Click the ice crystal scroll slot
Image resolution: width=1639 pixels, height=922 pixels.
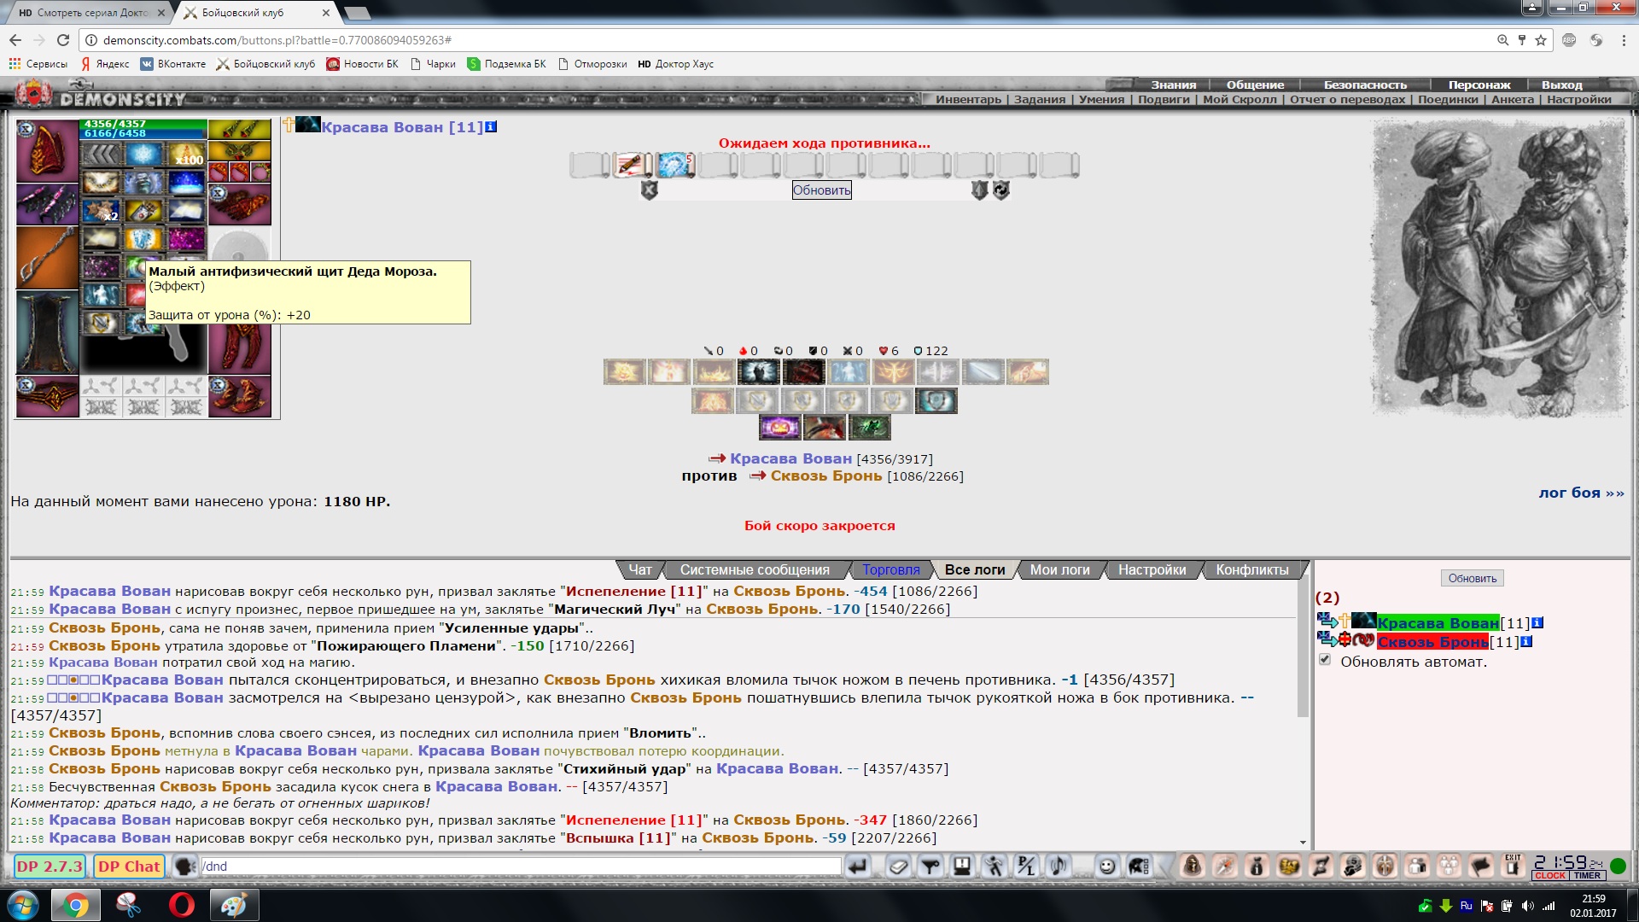(674, 164)
